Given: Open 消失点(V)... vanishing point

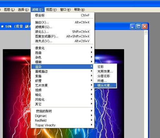Looking at the screenshot, I should click(x=63, y=41).
